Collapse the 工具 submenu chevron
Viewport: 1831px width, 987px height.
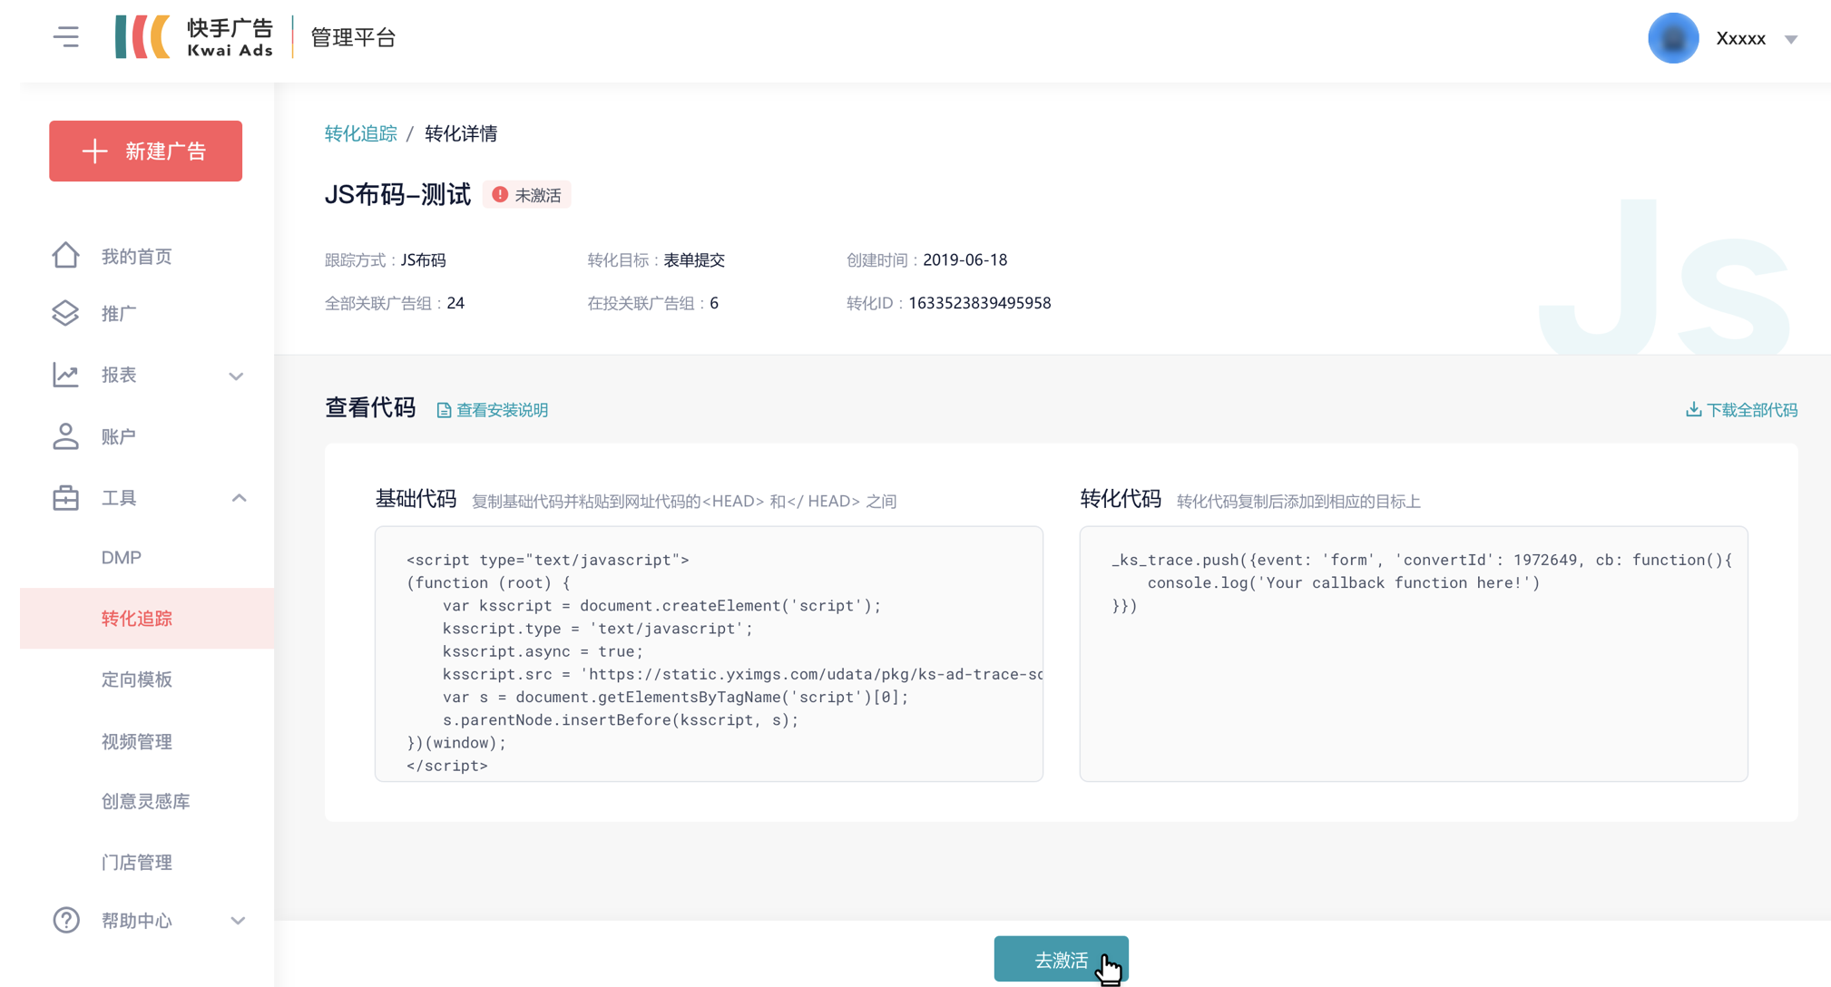click(239, 498)
